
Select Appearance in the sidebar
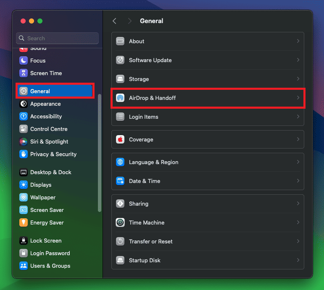[45, 104]
